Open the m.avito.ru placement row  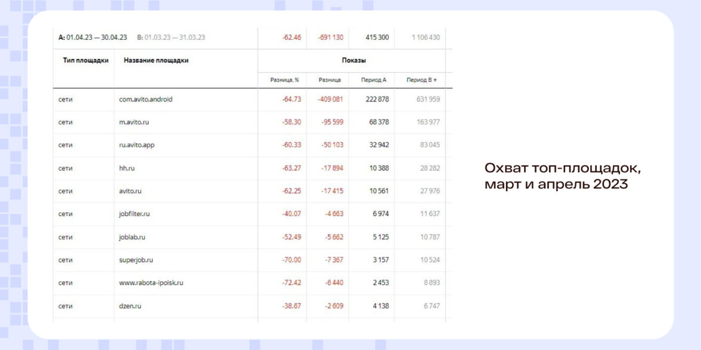coord(137,122)
